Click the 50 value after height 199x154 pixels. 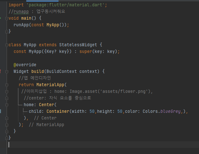pyautogui.click(x=120, y=112)
